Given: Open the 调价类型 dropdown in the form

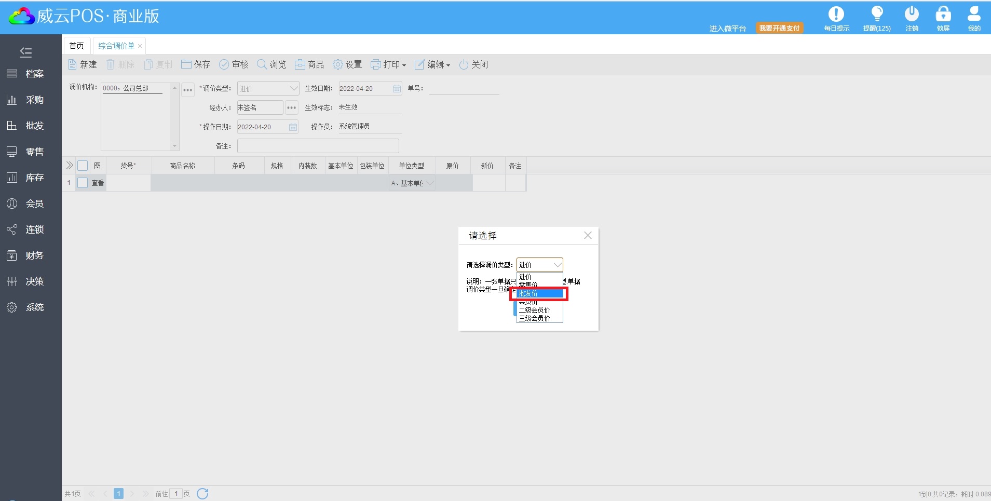Looking at the screenshot, I should 268,89.
